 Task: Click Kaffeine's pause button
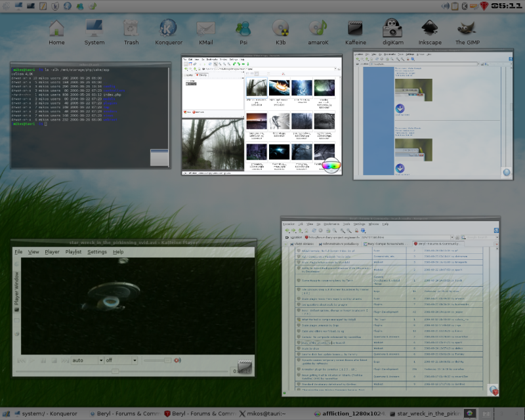(x=43, y=361)
